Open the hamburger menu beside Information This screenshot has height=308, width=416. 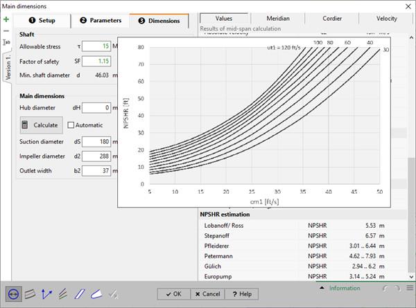coord(410,288)
